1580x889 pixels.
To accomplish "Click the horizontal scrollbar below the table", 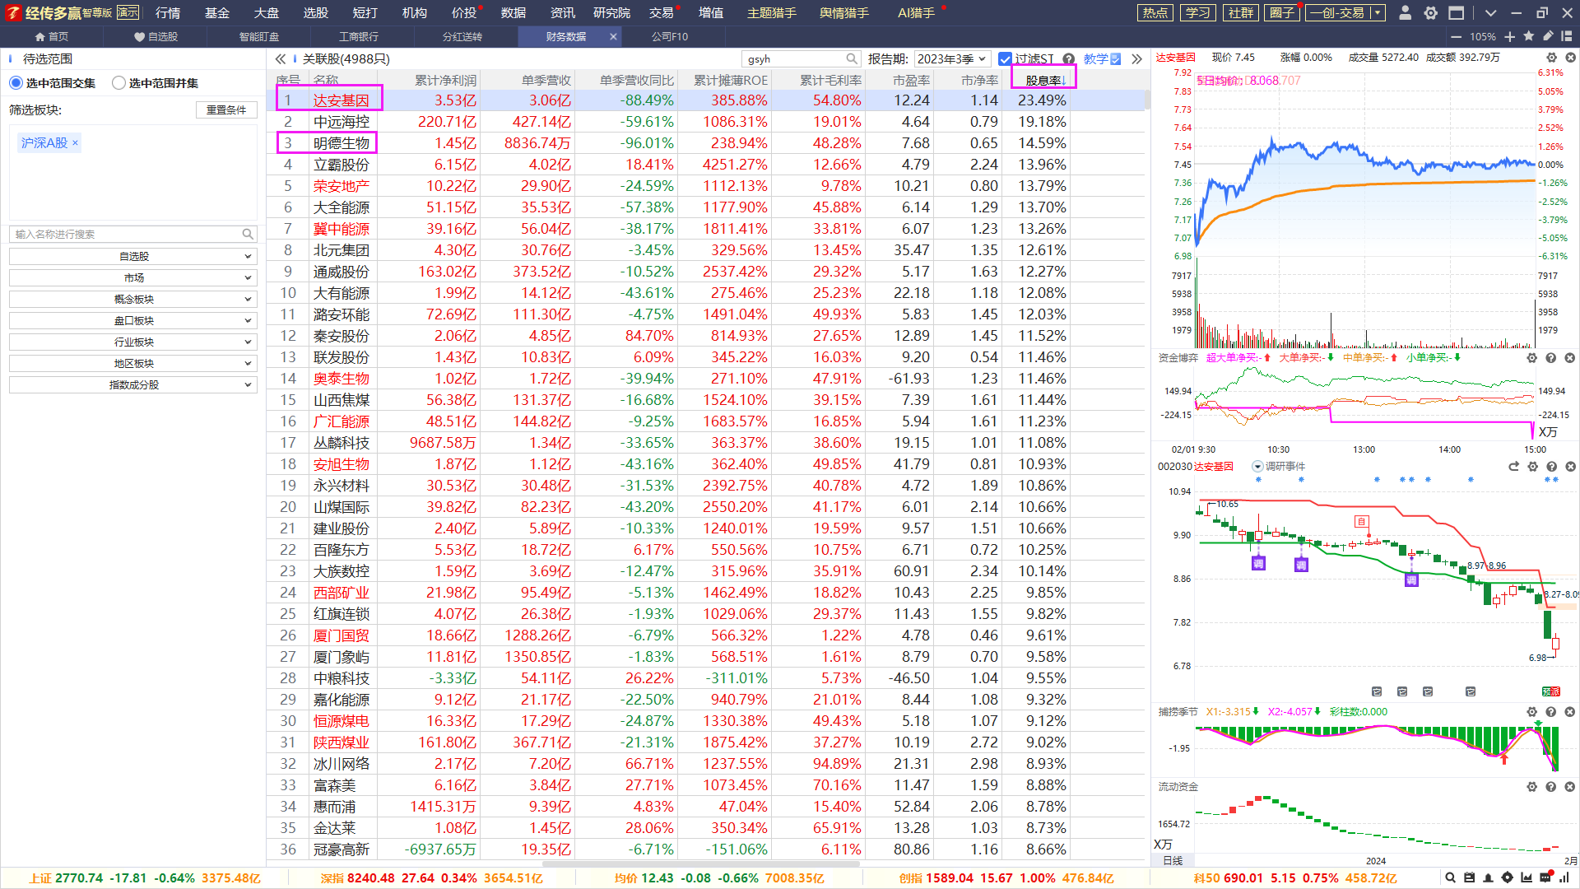I will coord(702,863).
